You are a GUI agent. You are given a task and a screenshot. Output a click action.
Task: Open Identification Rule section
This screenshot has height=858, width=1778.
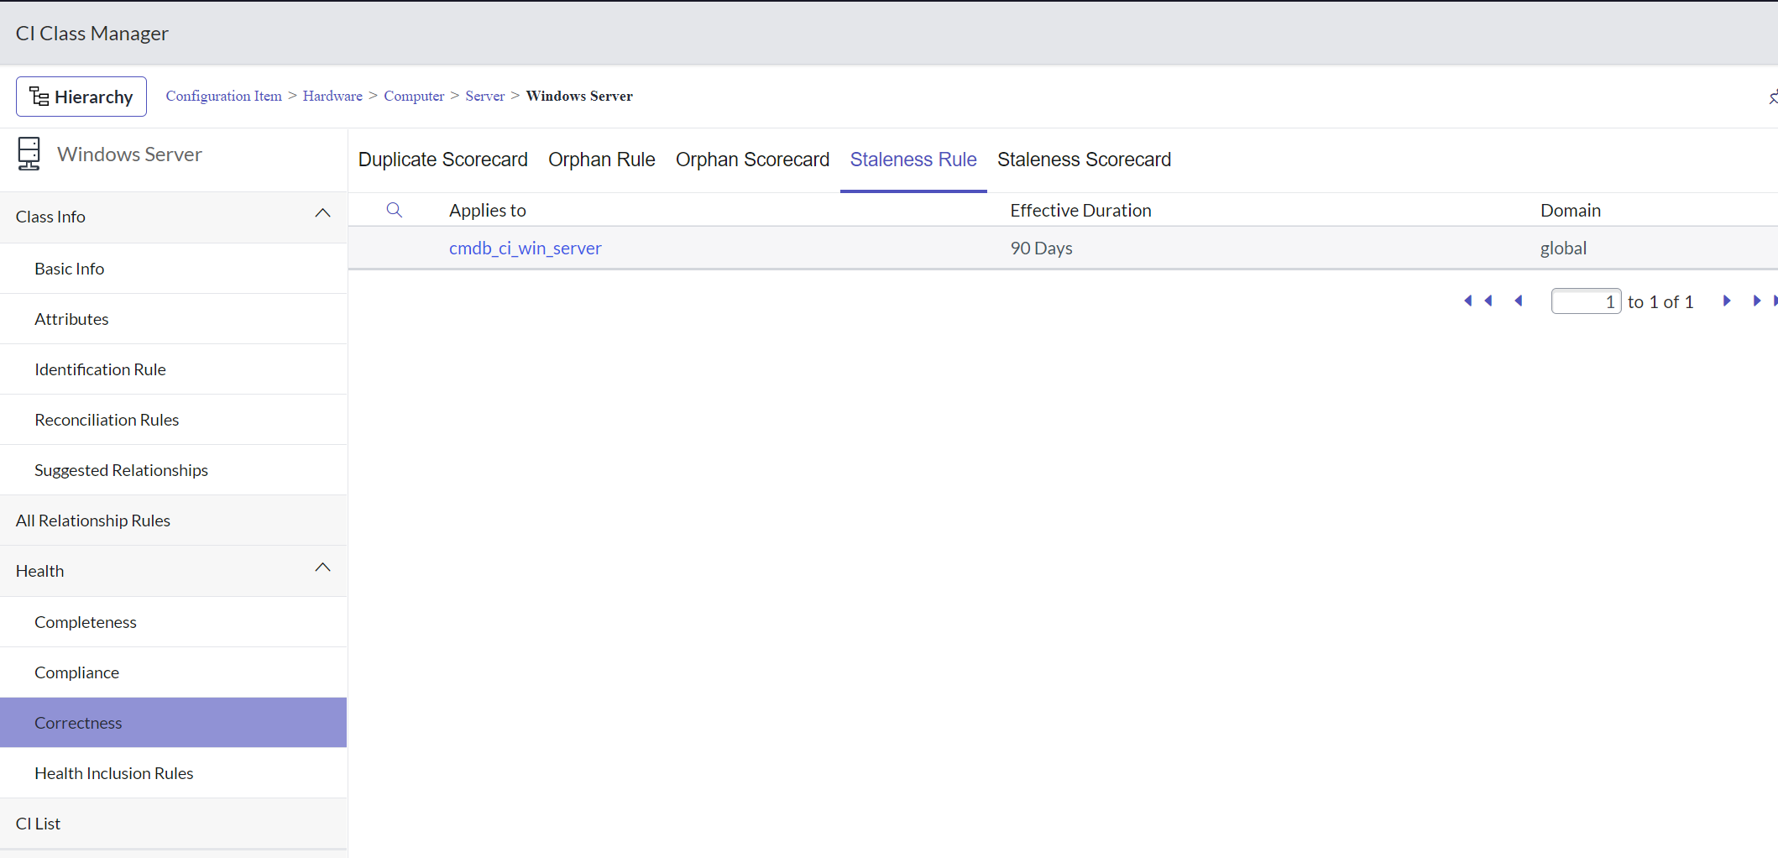174,369
